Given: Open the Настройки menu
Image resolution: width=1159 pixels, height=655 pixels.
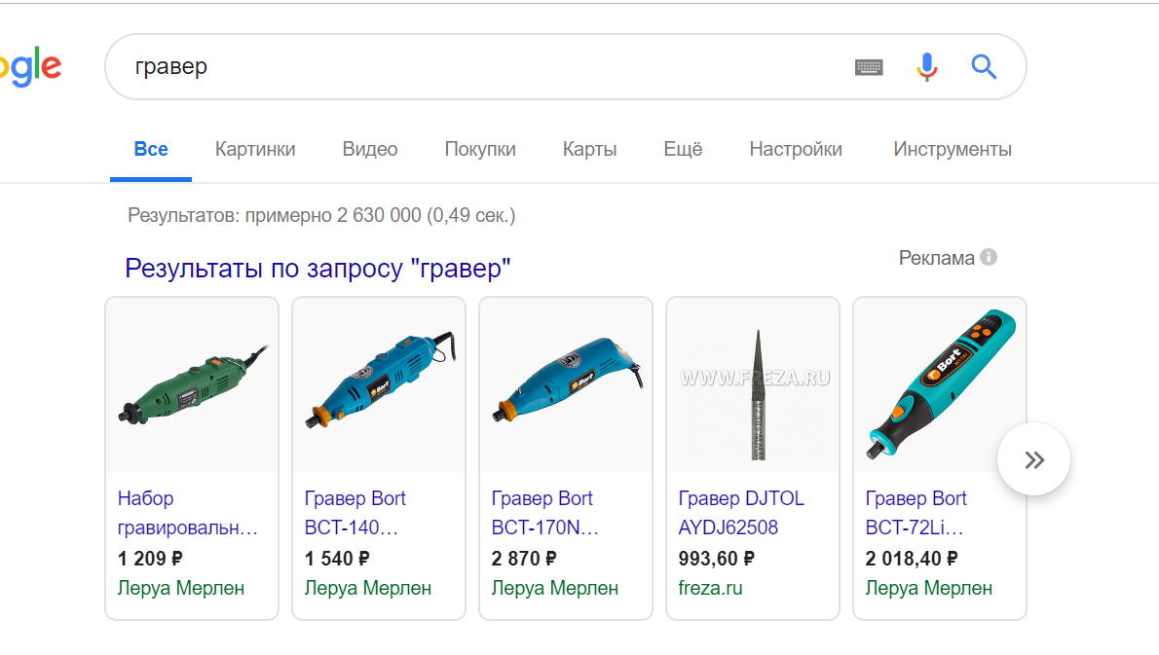Looking at the screenshot, I should click(796, 149).
